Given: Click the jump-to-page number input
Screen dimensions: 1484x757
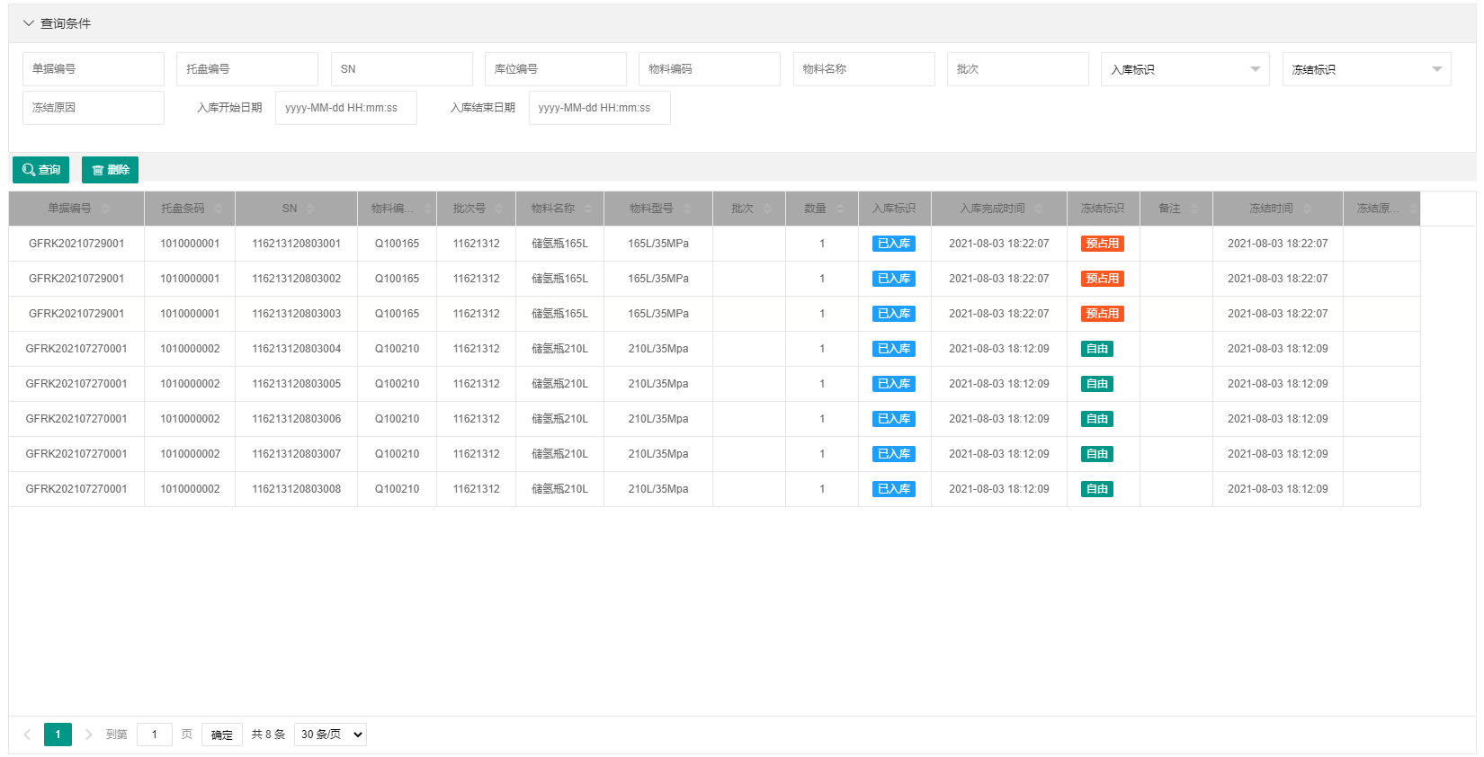Looking at the screenshot, I should (155, 735).
